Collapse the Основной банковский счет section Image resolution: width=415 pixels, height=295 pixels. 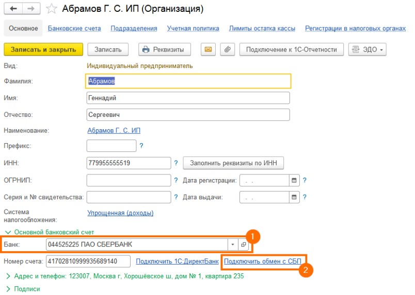pyautogui.click(x=8, y=232)
